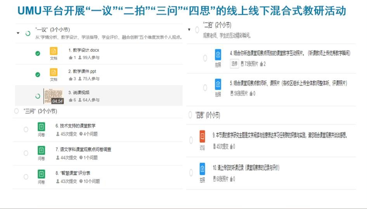Click the green progress circle beside 说课视频
The image size is (367, 209).
pos(38,96)
